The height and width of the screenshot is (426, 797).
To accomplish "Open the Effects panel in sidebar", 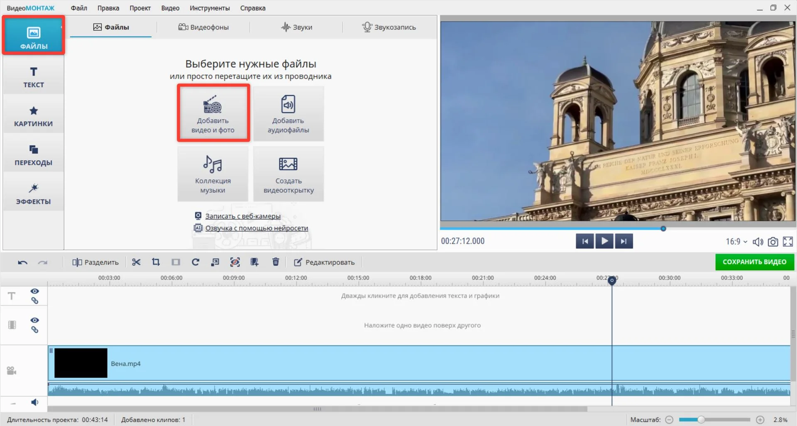I will pyautogui.click(x=34, y=194).
